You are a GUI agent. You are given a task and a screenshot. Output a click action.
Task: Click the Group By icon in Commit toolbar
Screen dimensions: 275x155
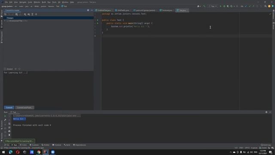coord(25,14)
